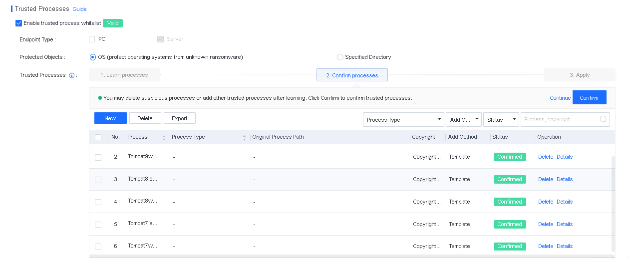Select the Specified Directory radio option
Screen dimensions: 631x258
pyautogui.click(x=340, y=57)
